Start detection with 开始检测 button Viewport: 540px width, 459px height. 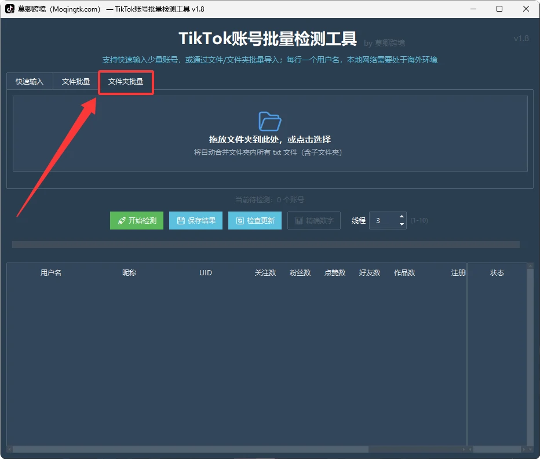(x=137, y=221)
